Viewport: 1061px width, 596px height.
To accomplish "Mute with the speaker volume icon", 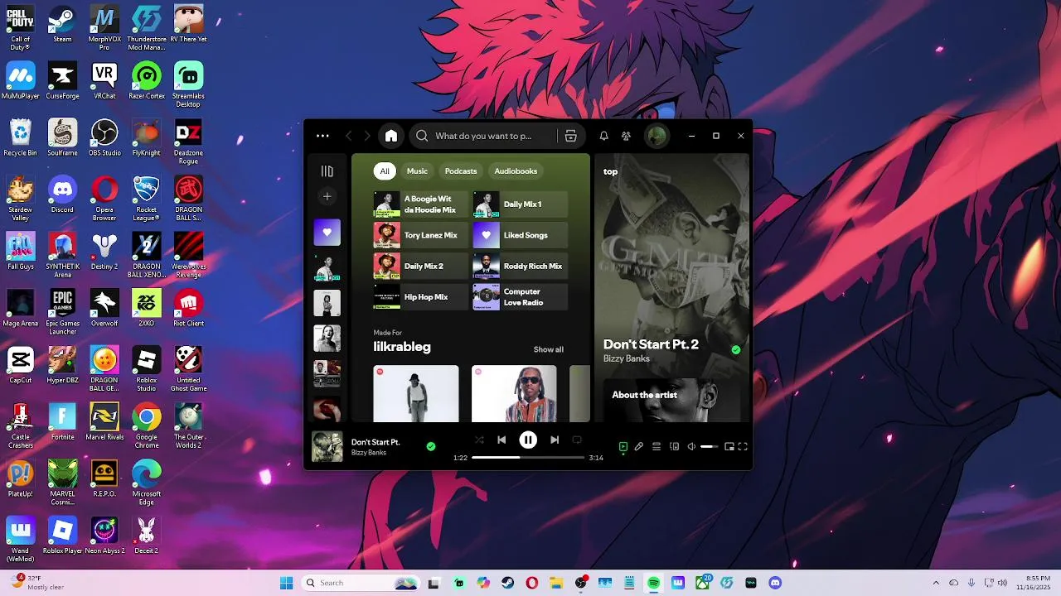I will (691, 446).
